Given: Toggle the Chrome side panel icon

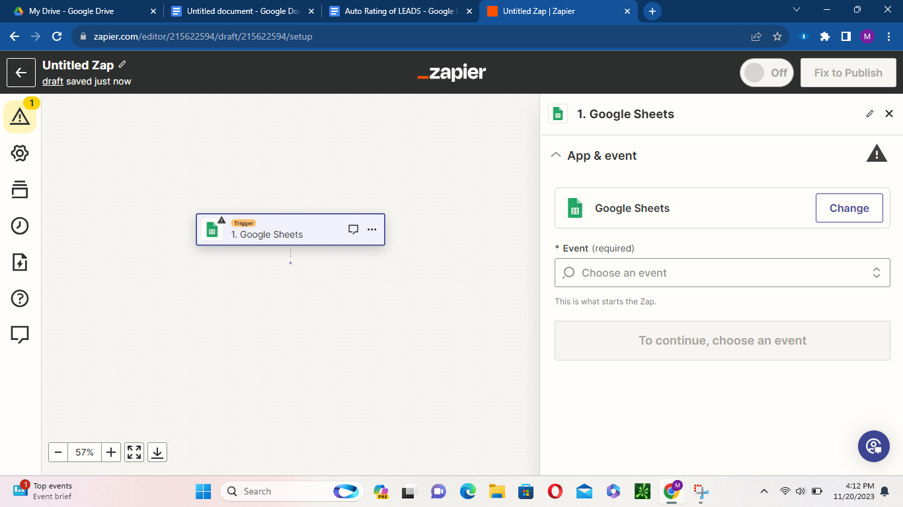Looking at the screenshot, I should pyautogui.click(x=845, y=36).
